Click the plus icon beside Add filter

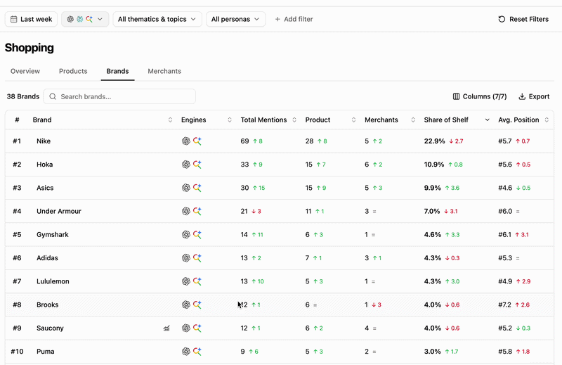click(x=277, y=19)
